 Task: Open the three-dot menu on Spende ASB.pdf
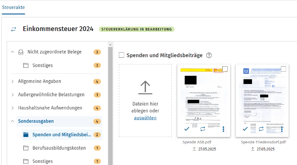click(x=223, y=129)
